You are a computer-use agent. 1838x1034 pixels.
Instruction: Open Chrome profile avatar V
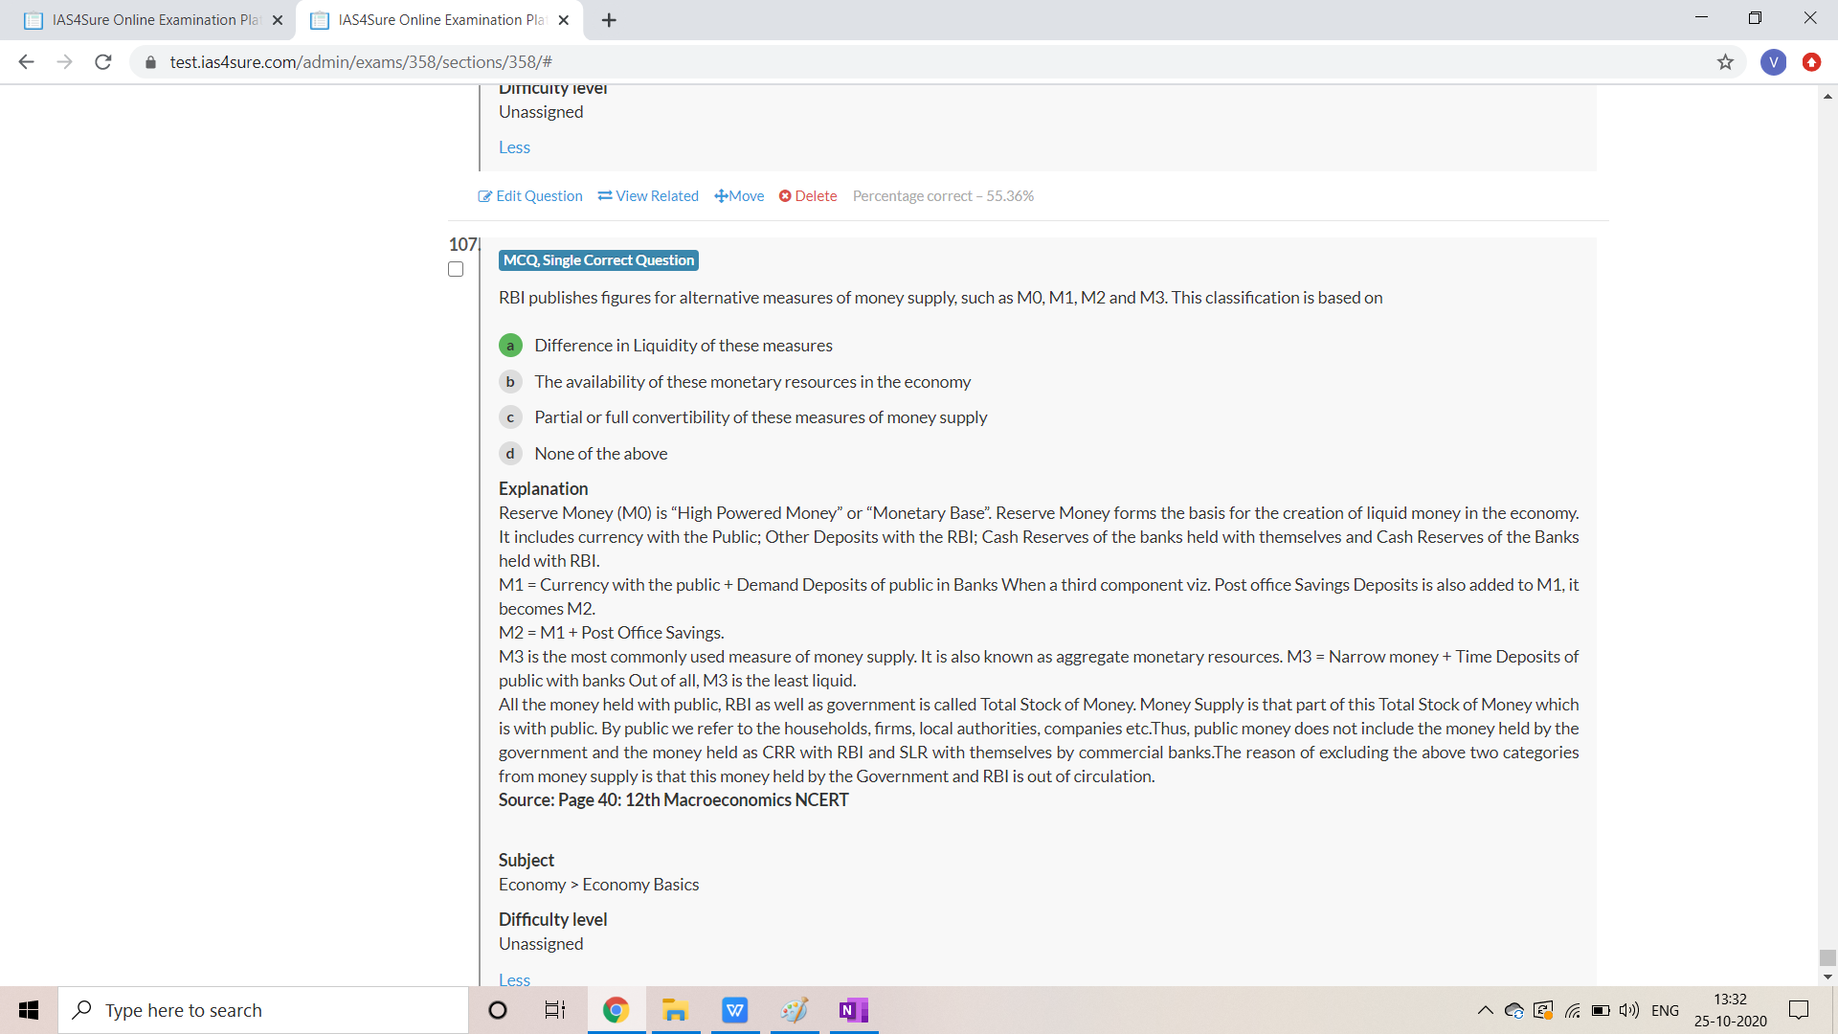(1773, 62)
